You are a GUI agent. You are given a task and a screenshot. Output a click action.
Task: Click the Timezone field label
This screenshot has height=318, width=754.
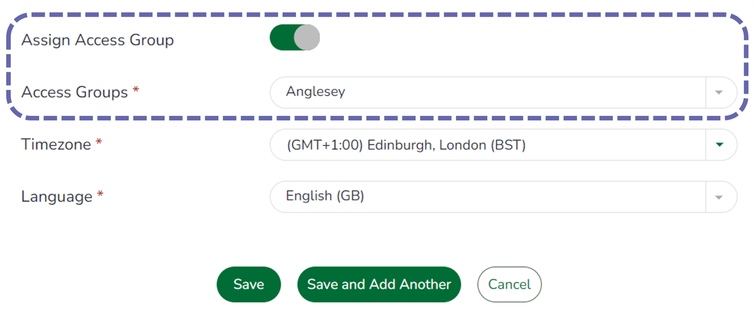(56, 145)
